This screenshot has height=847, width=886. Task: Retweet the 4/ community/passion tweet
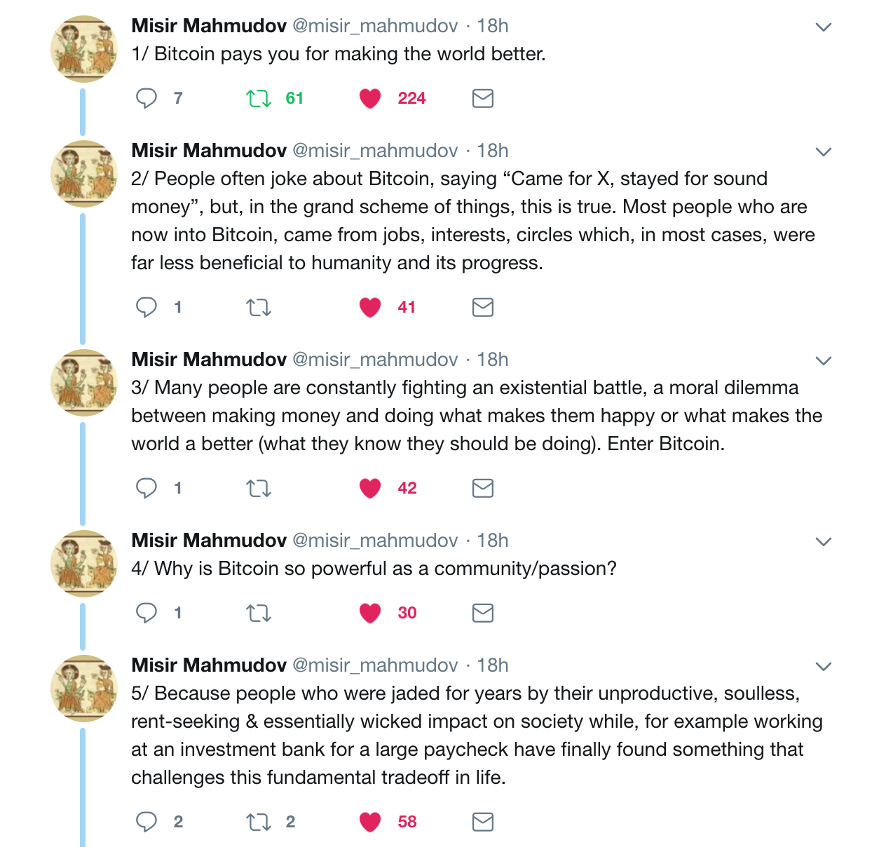(x=259, y=613)
